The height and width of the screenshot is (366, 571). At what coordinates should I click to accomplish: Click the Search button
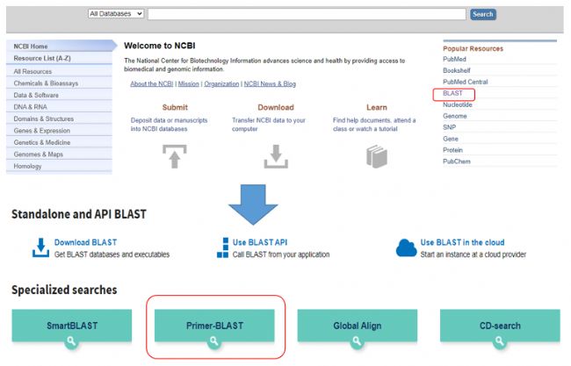pos(483,14)
